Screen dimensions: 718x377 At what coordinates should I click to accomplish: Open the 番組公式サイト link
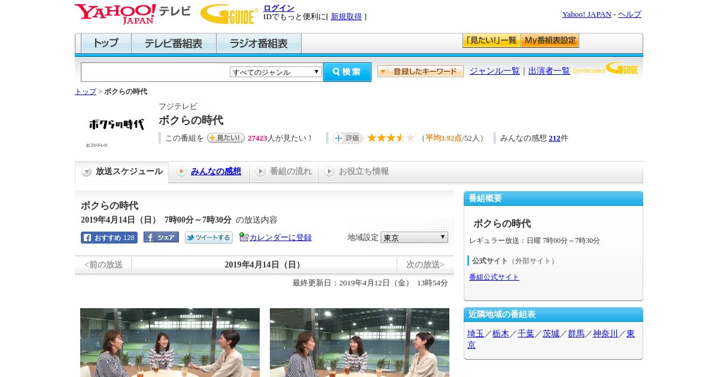494,277
